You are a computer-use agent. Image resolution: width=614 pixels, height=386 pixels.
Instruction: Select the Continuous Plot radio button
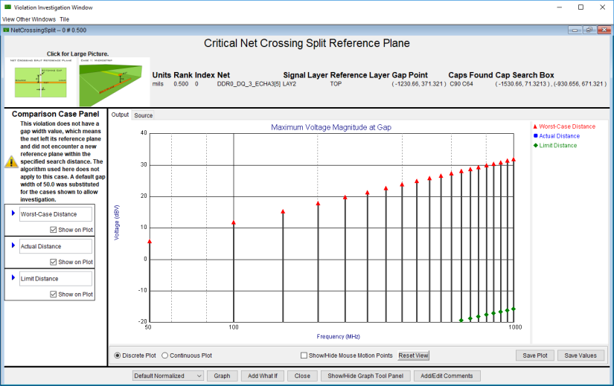[x=165, y=356]
